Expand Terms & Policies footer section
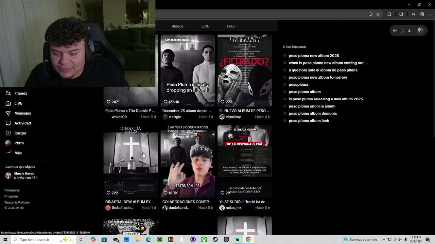This screenshot has width=435, height=244. tap(17, 203)
